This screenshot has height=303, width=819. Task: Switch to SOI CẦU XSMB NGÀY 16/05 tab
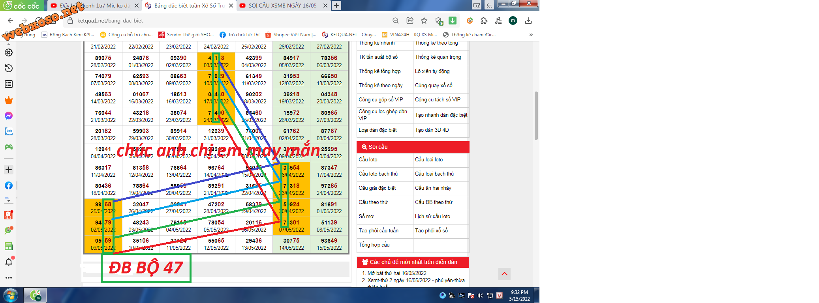[x=283, y=6]
